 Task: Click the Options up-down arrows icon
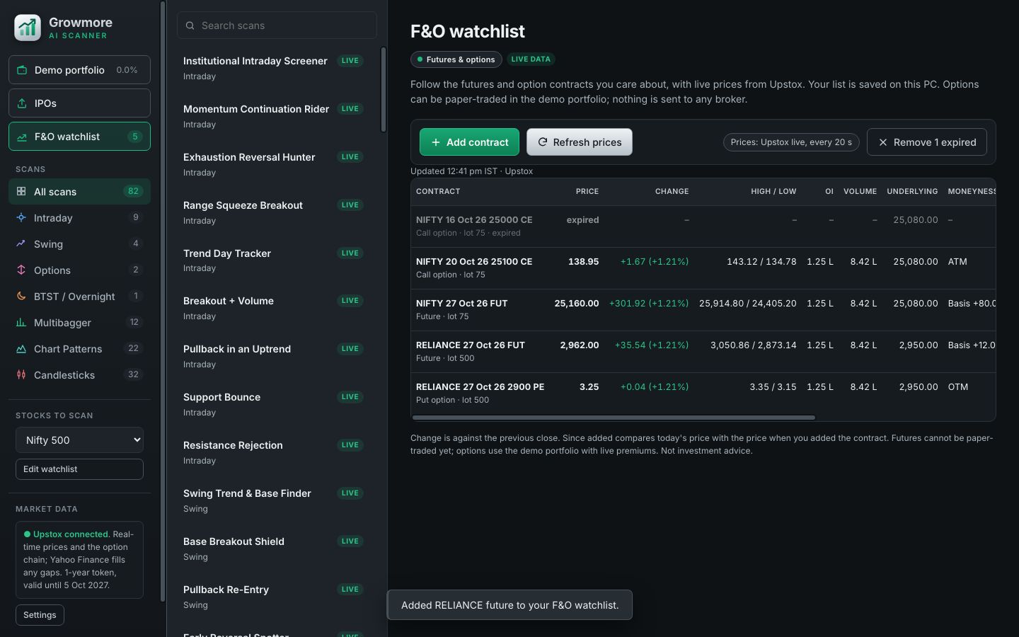click(x=21, y=270)
